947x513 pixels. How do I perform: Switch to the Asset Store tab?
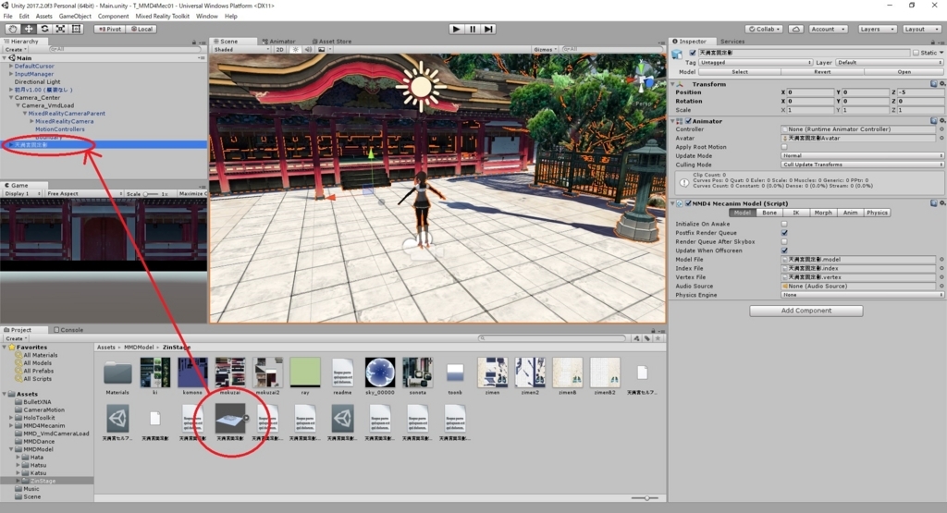pyautogui.click(x=332, y=41)
